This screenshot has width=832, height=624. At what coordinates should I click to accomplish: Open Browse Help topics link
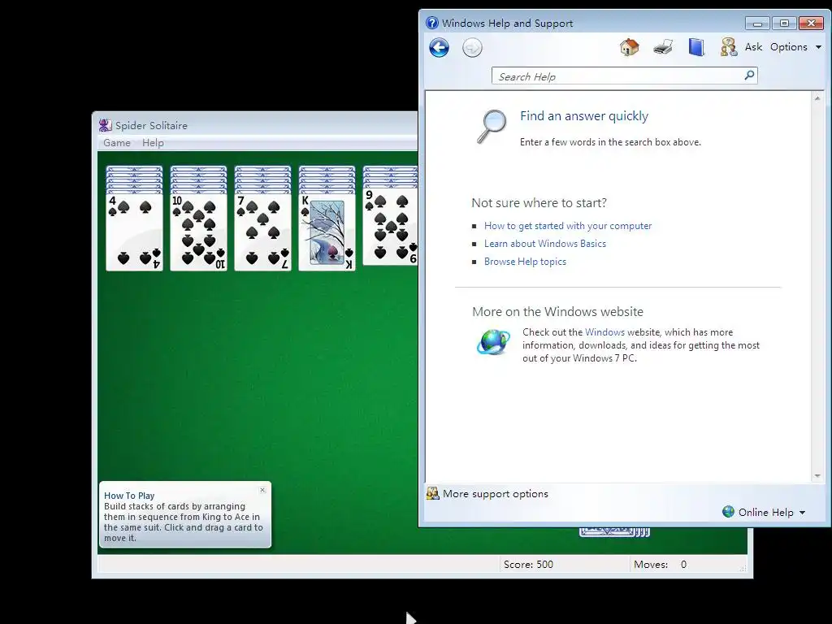tap(525, 262)
